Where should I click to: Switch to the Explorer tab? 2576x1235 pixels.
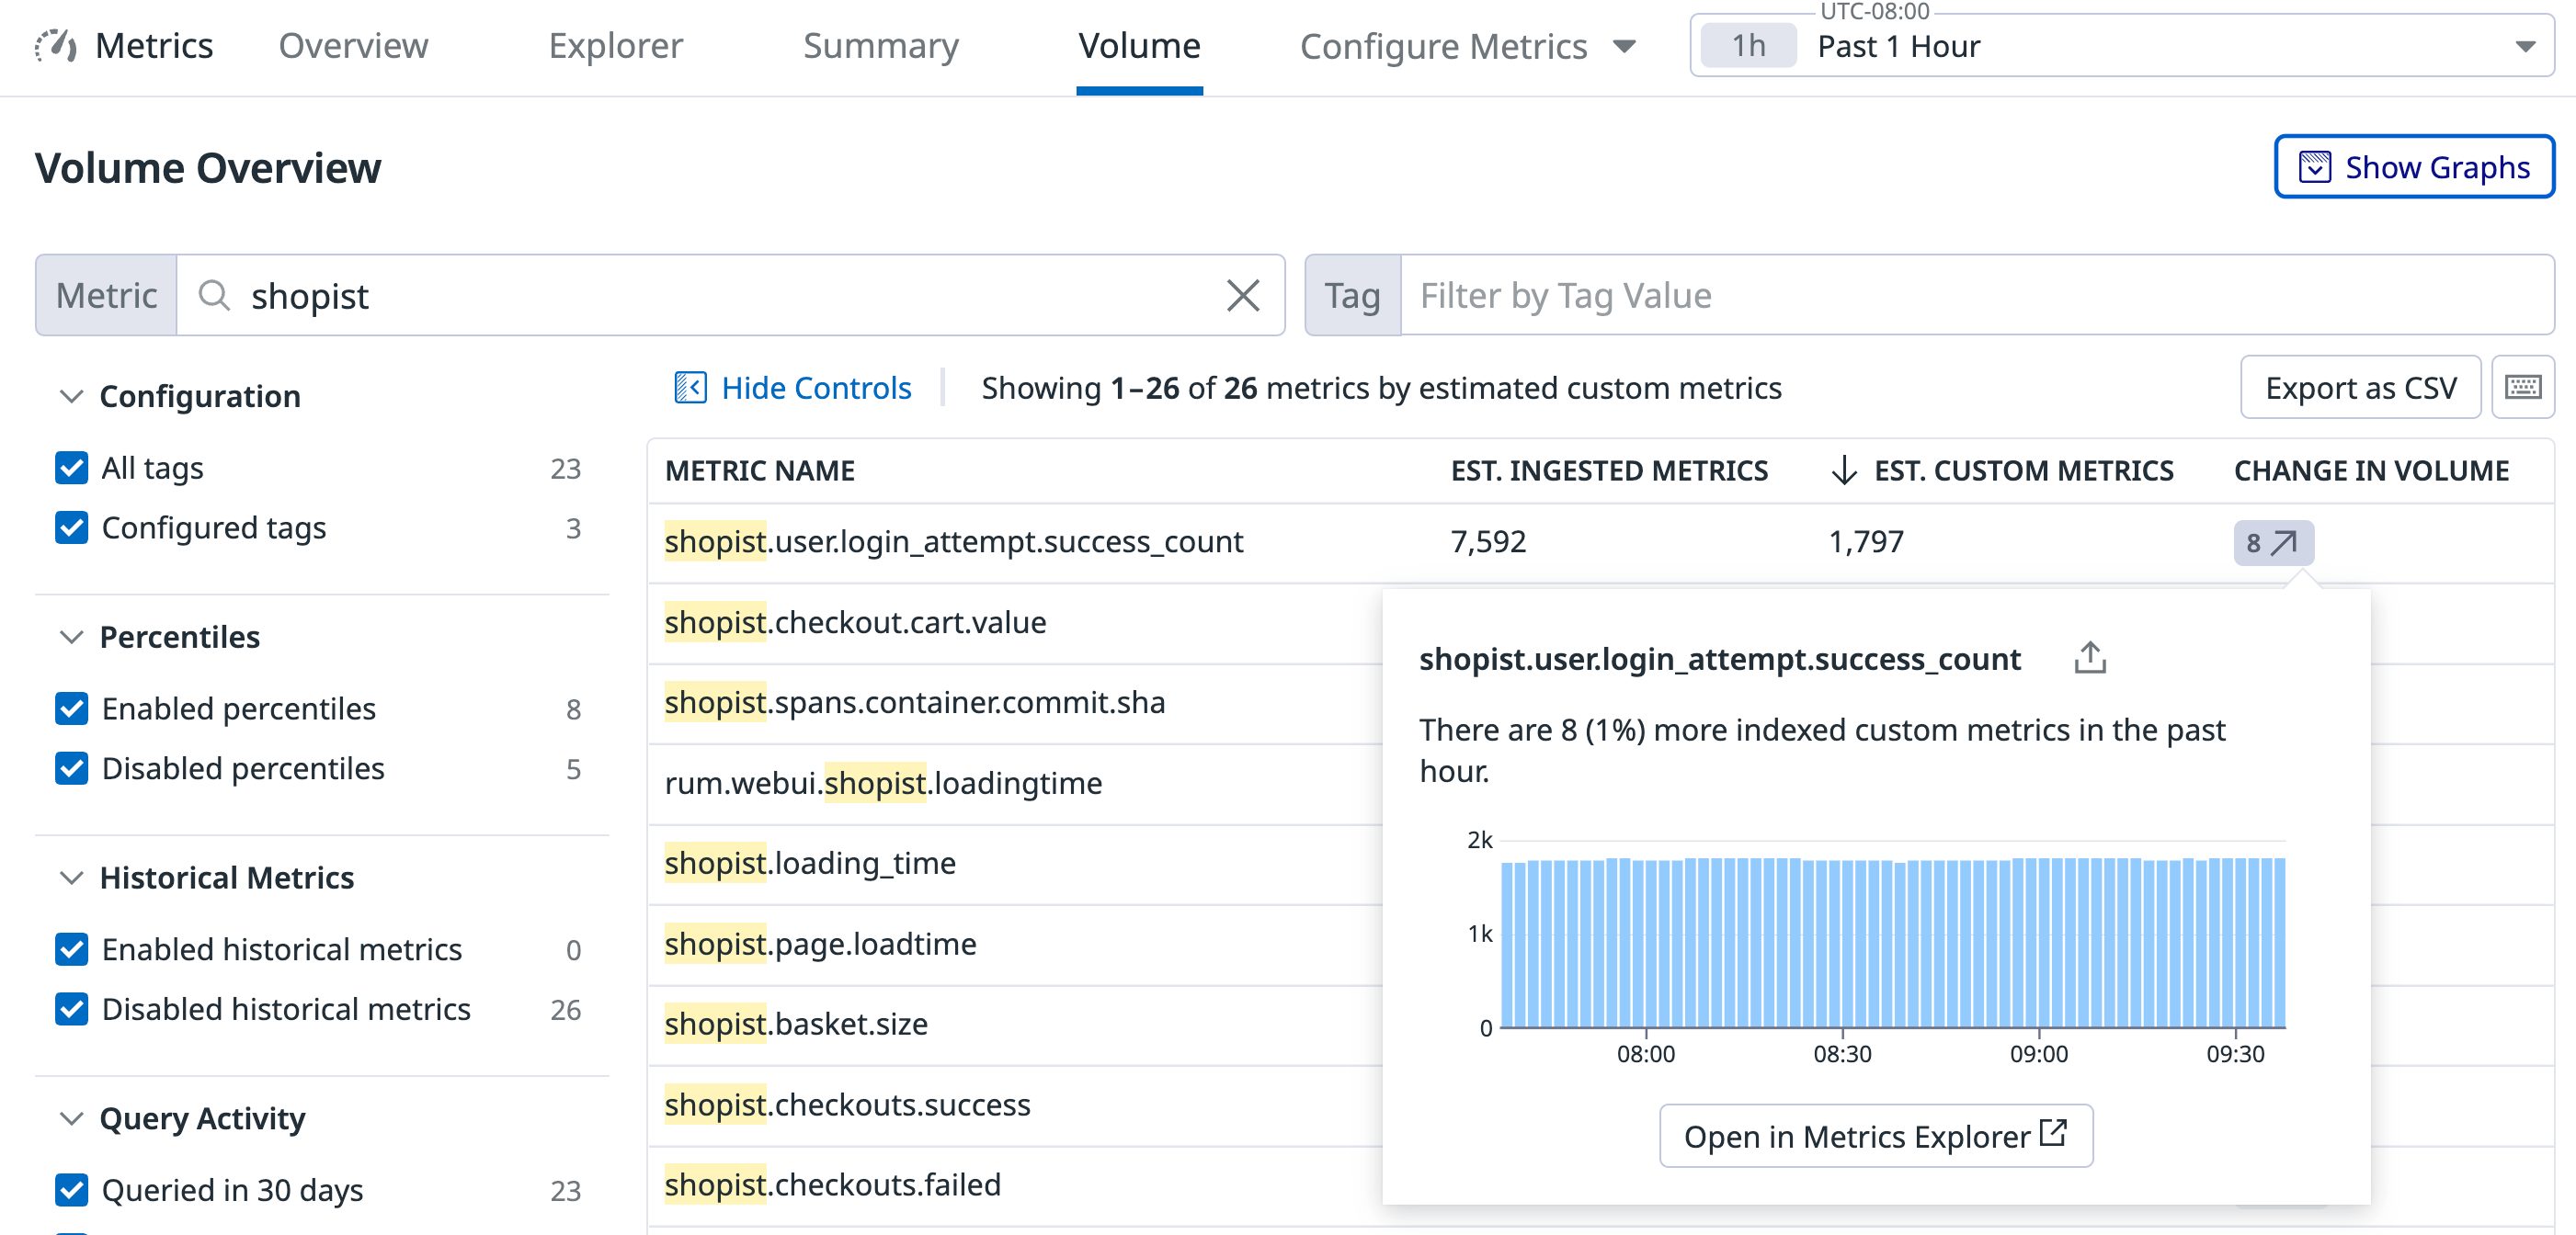pos(615,46)
